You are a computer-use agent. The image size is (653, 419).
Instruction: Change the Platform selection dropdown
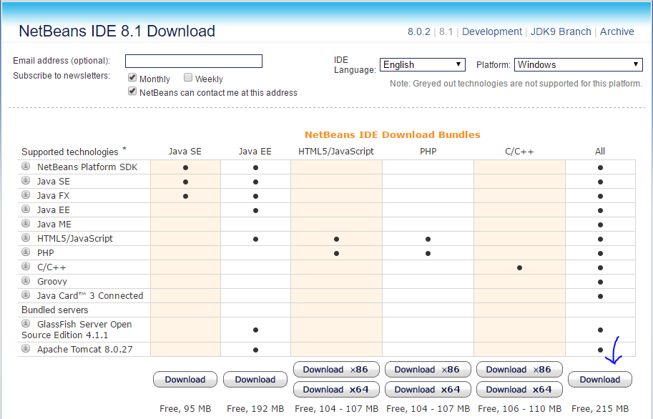578,64
